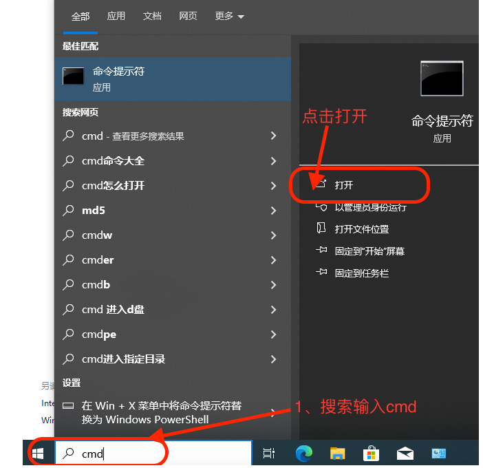Select 命令提示符 best match result
This screenshot has width=483, height=468.
click(173, 79)
